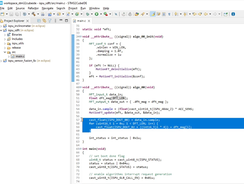
Task: Open the Run configurations dropdown arrow
Action: click(x=101, y=14)
